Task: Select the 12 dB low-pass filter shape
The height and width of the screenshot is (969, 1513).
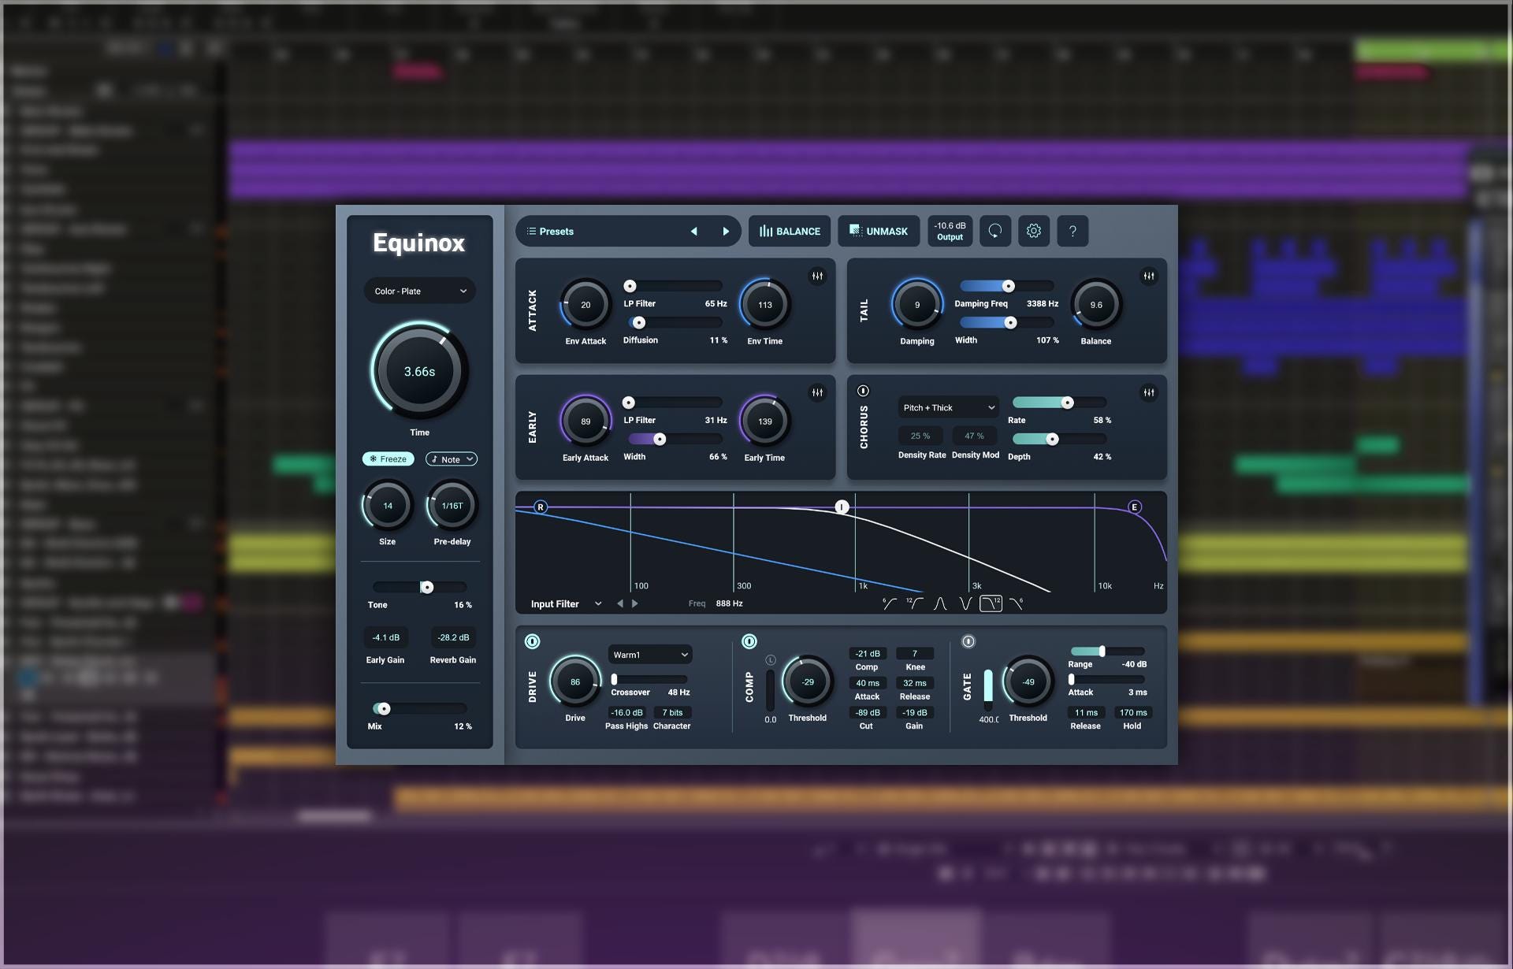Action: tap(991, 603)
